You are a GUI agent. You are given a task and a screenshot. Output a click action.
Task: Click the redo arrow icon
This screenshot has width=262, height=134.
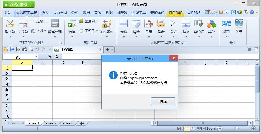click(43, 49)
